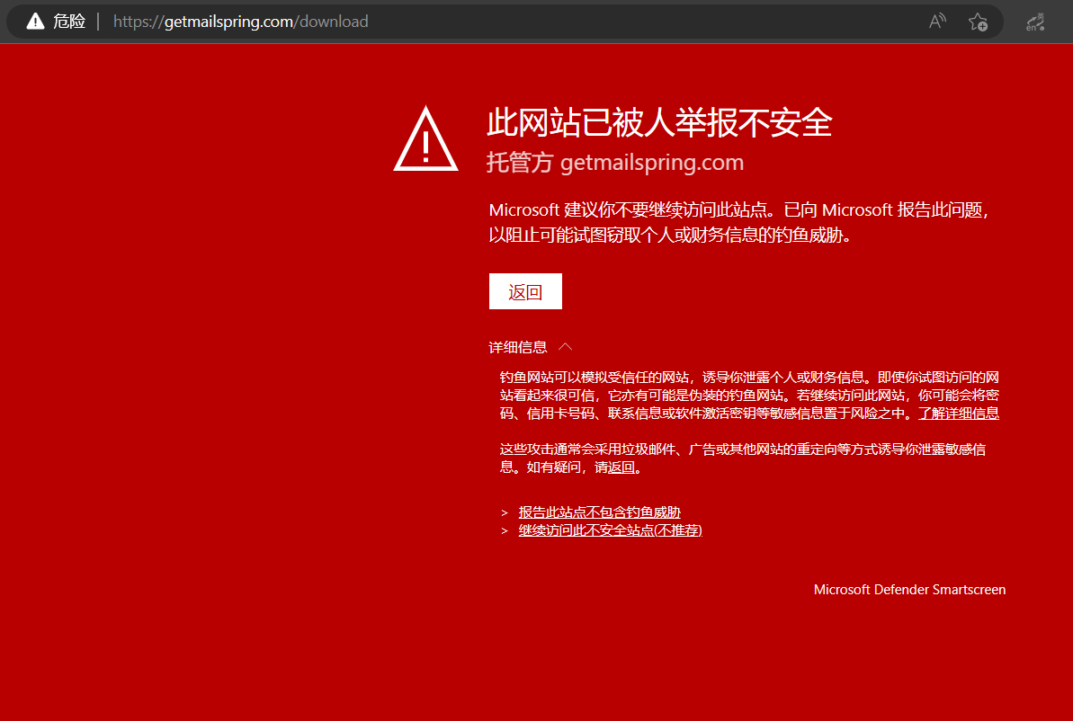
Task: Collapse the 详细信息 section chevron
Action: click(565, 347)
